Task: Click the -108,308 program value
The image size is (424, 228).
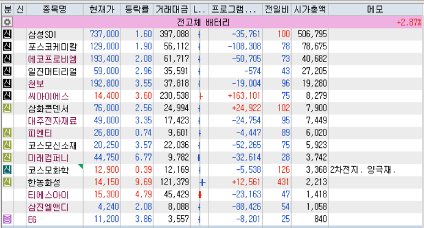Action: tap(244, 47)
